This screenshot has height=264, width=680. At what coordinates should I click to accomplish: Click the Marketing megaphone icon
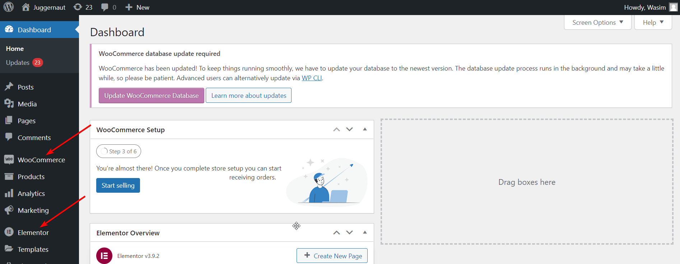(x=9, y=210)
